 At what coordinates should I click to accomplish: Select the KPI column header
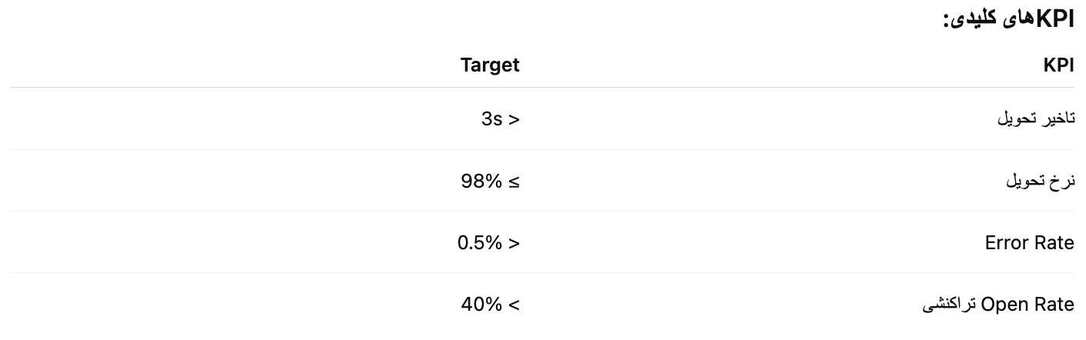pos(1058,65)
